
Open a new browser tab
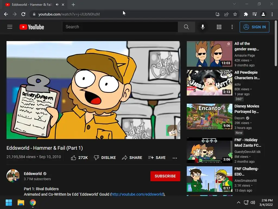[x=73, y=5]
